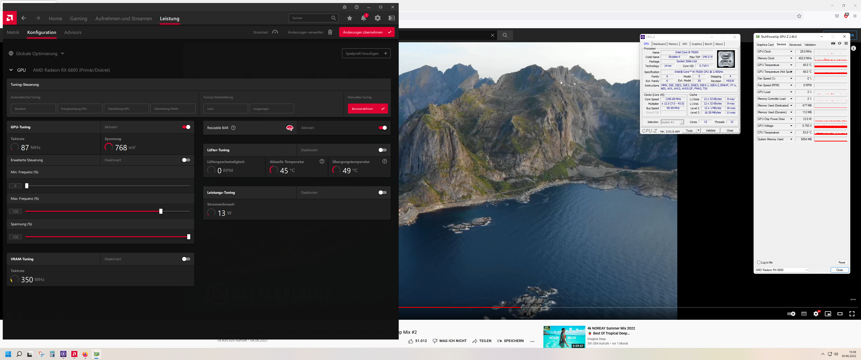
Task: Expand Globale Optimierung dropdown
Action: (x=63, y=53)
